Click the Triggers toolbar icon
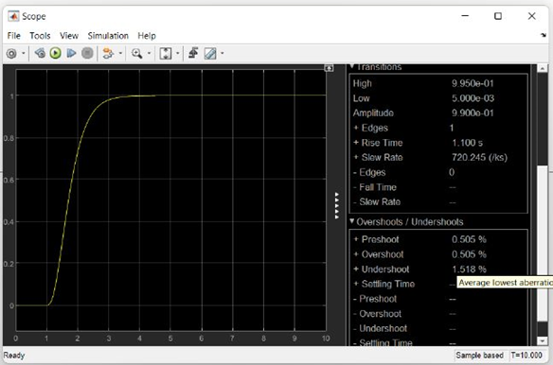553x365 pixels. (193, 53)
